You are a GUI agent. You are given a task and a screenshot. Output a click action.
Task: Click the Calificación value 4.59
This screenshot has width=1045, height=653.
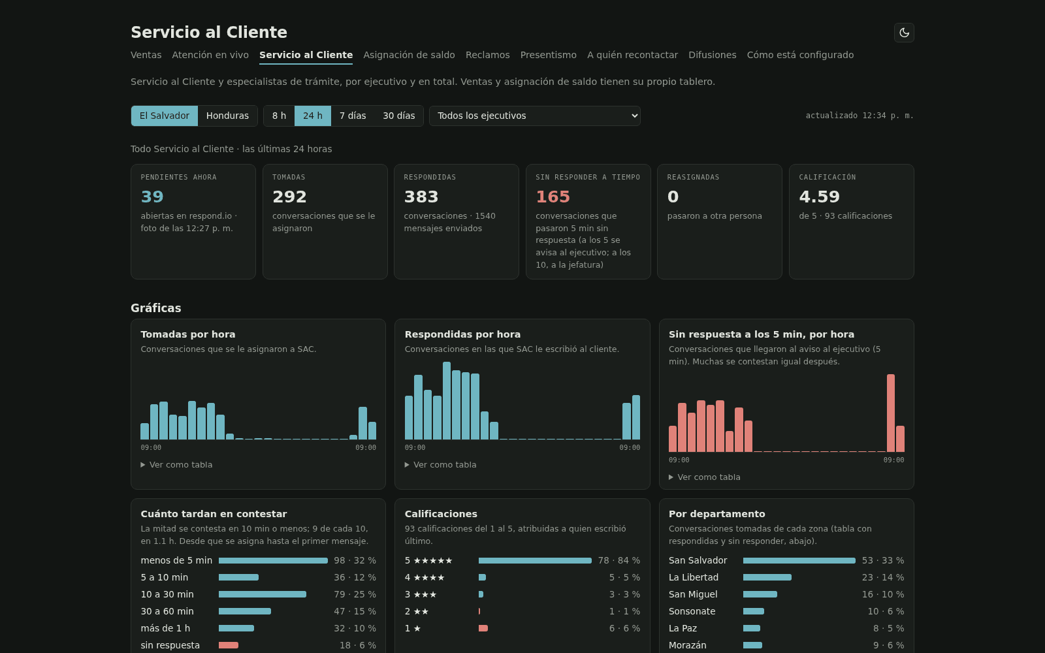[819, 197]
